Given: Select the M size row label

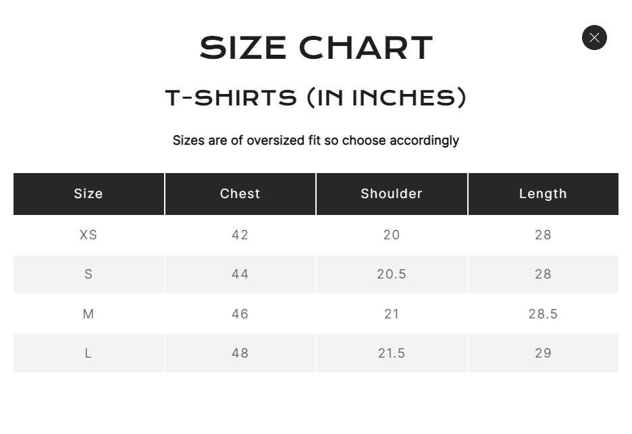Looking at the screenshot, I should [88, 314].
